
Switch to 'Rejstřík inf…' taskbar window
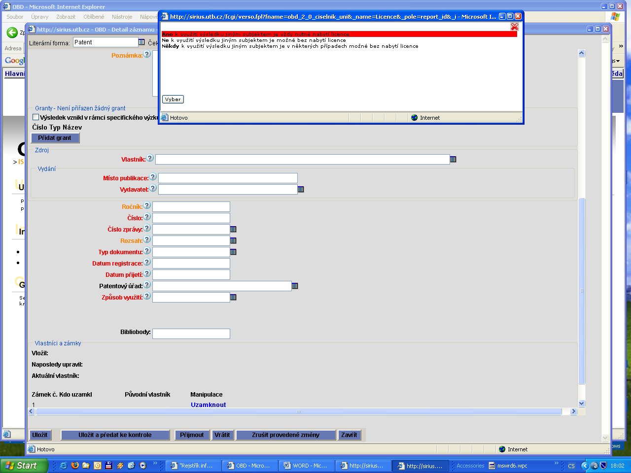pyautogui.click(x=192, y=466)
